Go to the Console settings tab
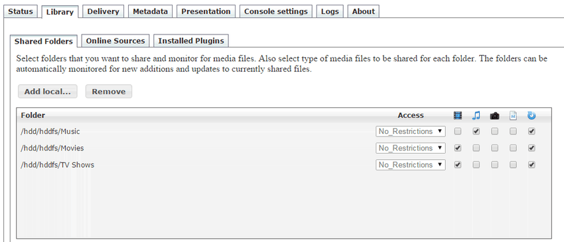Viewport: 564px width, 242px height. point(276,11)
